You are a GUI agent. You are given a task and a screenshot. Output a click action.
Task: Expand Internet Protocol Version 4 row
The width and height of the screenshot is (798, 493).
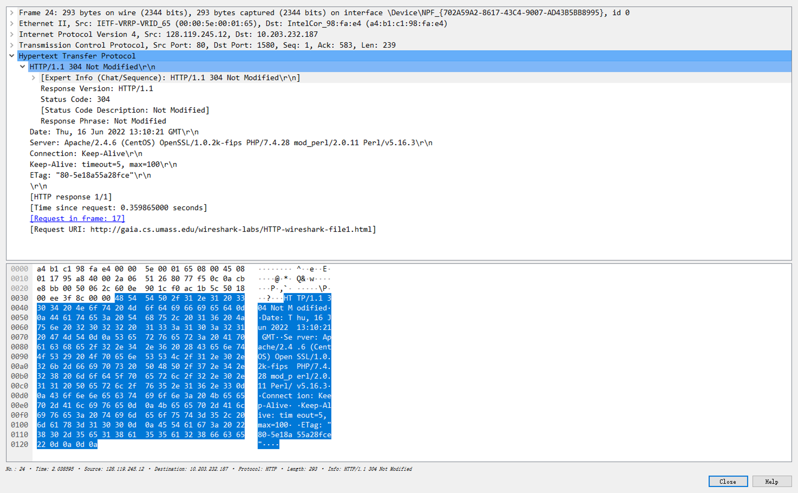pos(12,34)
